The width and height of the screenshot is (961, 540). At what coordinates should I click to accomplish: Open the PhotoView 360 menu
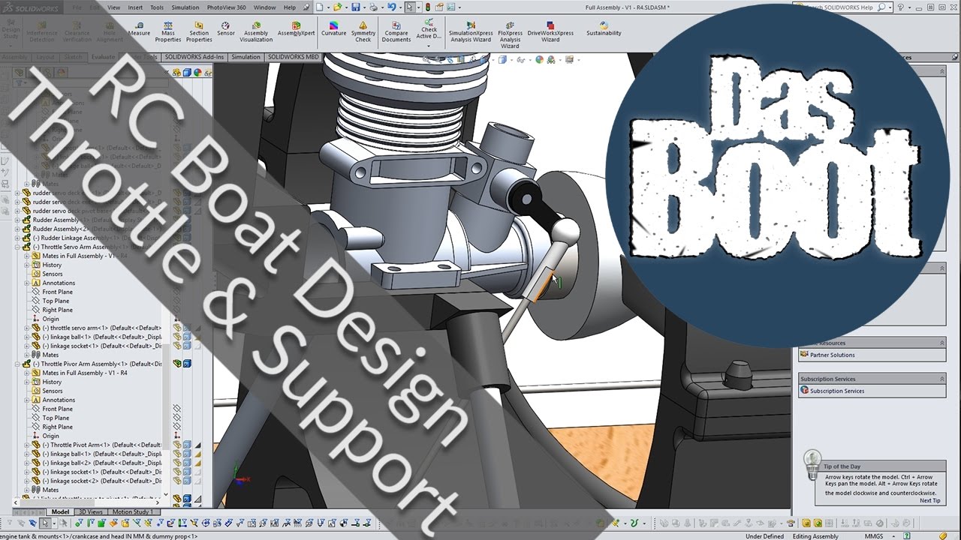tap(226, 7)
